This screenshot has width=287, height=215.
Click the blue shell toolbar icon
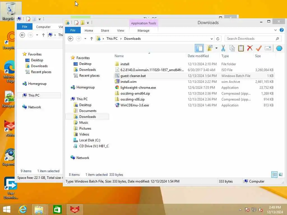pos(279,48)
